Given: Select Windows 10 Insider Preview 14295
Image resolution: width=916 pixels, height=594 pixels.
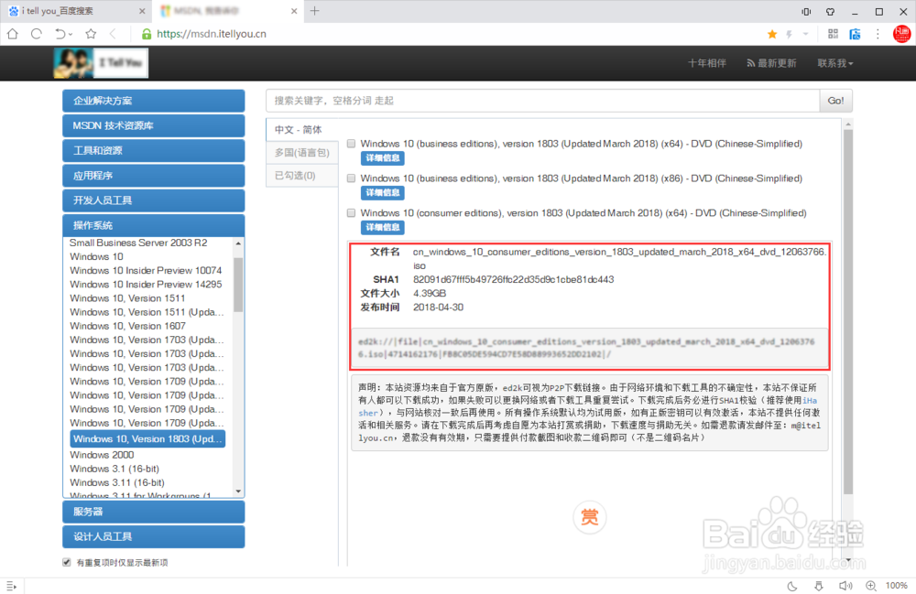Looking at the screenshot, I should click(x=146, y=285).
